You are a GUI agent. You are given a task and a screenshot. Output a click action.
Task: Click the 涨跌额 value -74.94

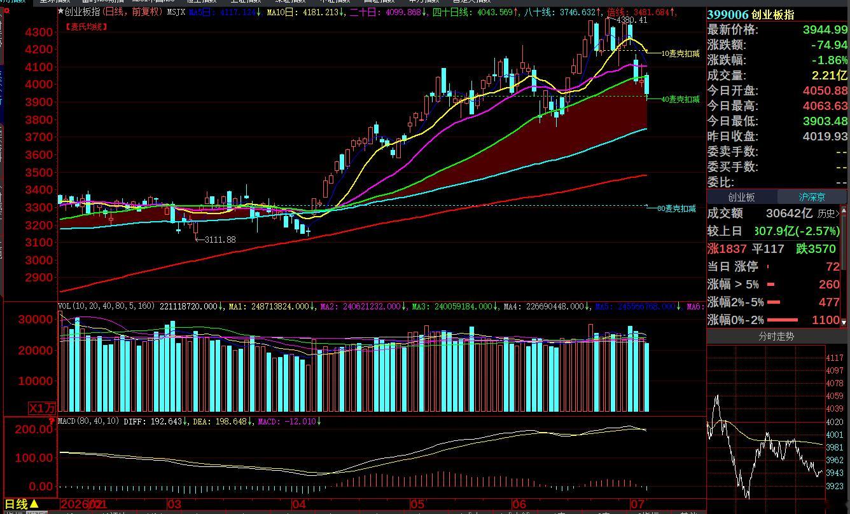click(x=829, y=45)
